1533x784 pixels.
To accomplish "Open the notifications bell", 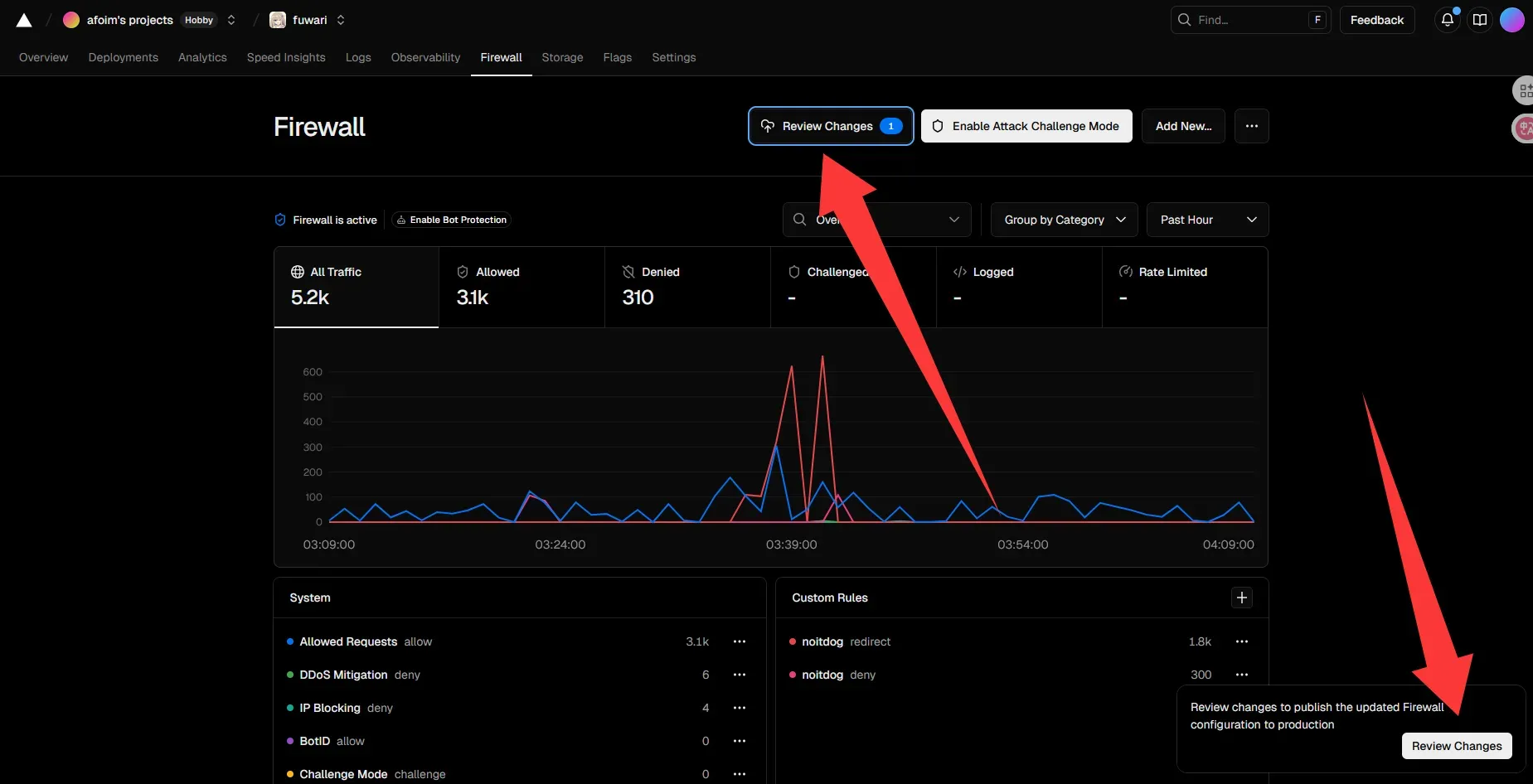I will click(x=1447, y=20).
